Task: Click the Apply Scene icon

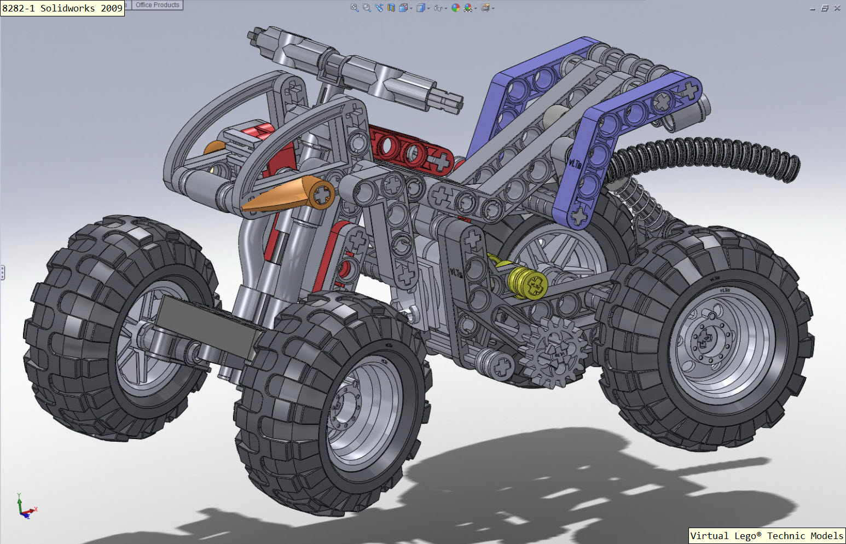Action: (x=468, y=8)
